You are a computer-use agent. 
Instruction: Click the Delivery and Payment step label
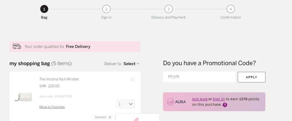coord(168,17)
